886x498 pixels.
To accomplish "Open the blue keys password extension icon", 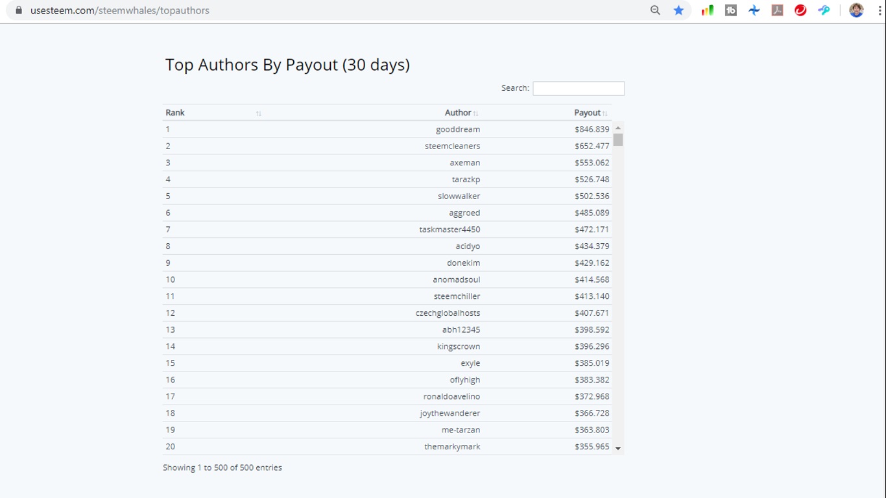I will (x=824, y=10).
